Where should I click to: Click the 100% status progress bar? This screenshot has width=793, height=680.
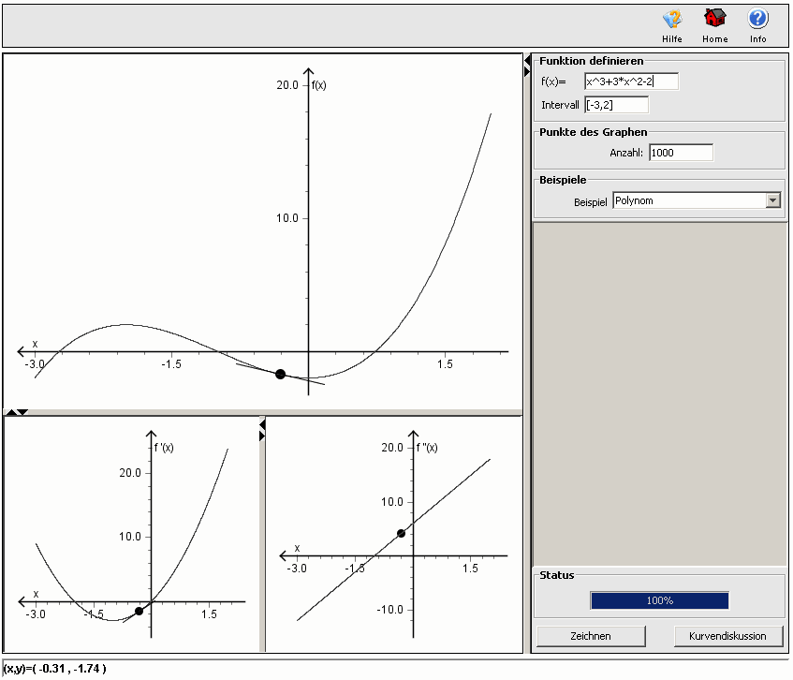click(659, 600)
